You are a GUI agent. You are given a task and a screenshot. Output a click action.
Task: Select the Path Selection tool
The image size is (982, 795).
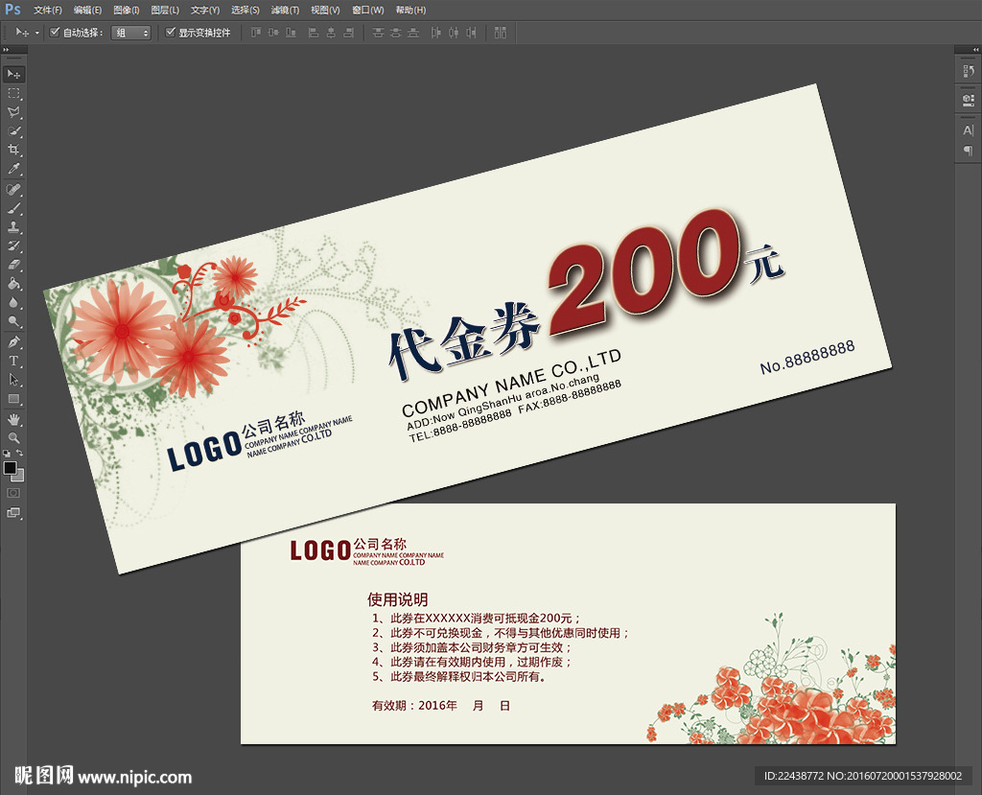(13, 380)
